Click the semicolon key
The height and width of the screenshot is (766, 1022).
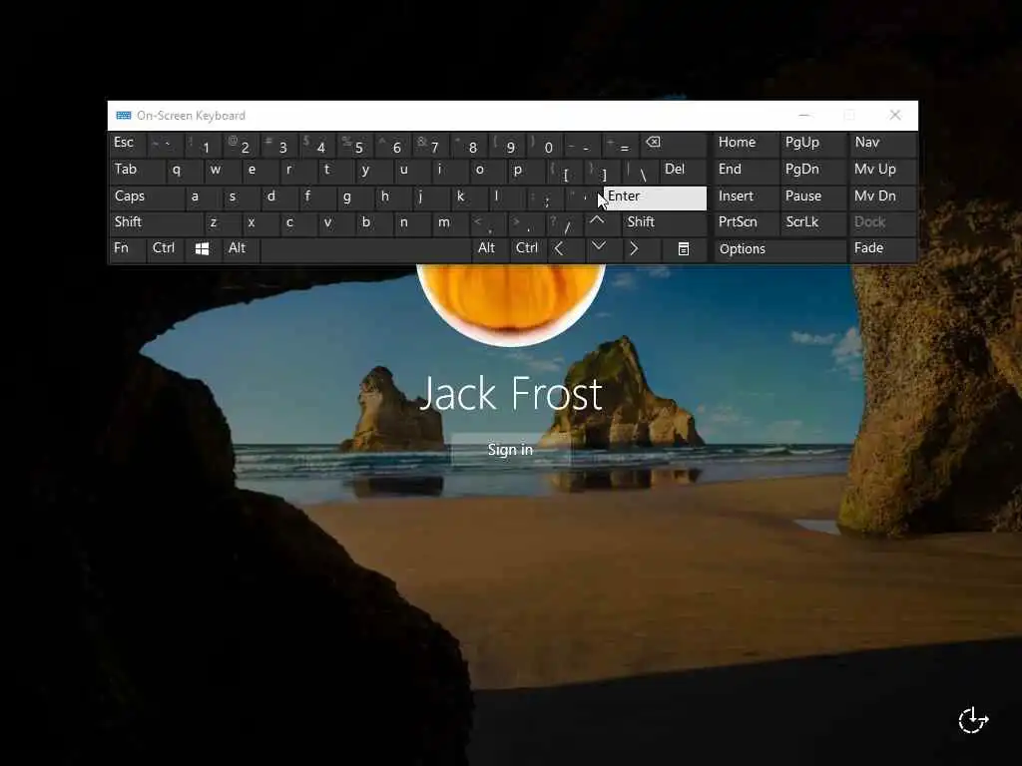point(544,197)
